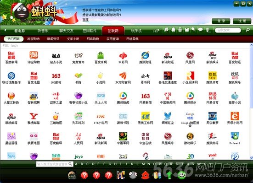Viewport: 253px width, 183px height.
Task: Open the 雅虎邮箱 red Y icon
Action: [x=34, y=116]
